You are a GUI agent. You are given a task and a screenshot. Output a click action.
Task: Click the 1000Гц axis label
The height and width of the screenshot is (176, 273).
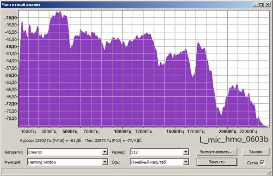tap(28, 131)
